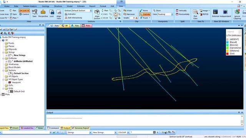Toggle New Strings visibility checkbox
Screen dimensions: 246x138
coord(9,55)
